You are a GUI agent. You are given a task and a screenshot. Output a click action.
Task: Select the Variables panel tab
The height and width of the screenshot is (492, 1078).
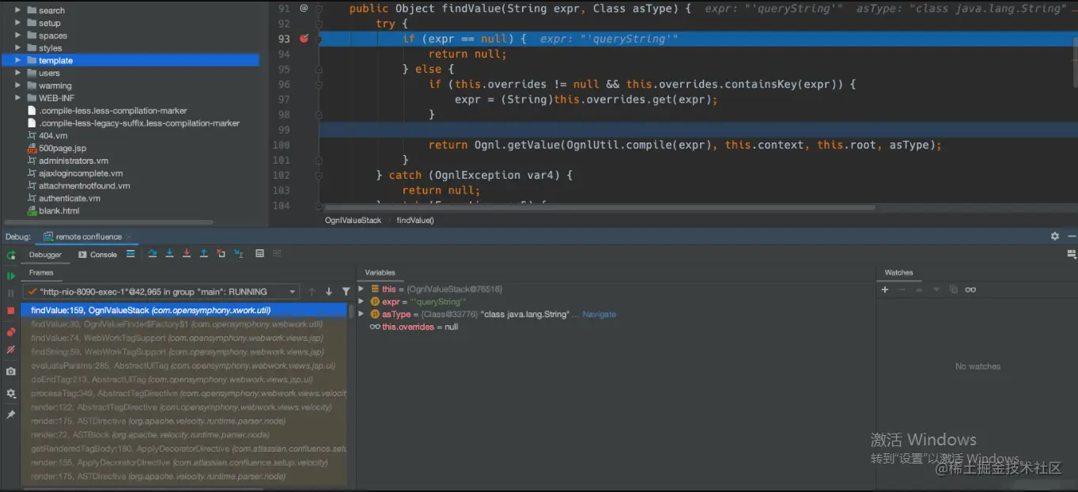[x=380, y=273]
